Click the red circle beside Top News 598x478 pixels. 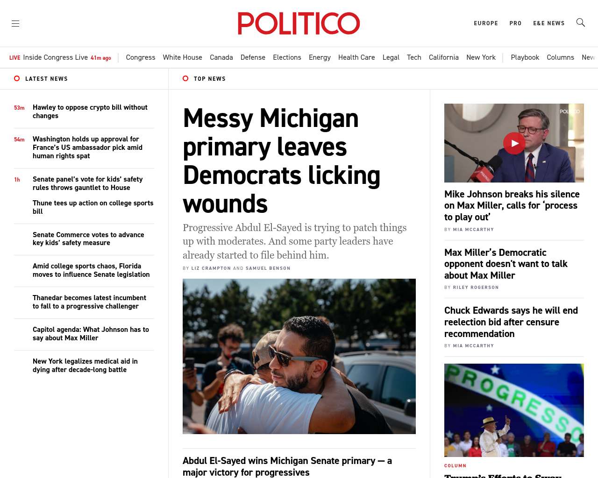pyautogui.click(x=185, y=78)
